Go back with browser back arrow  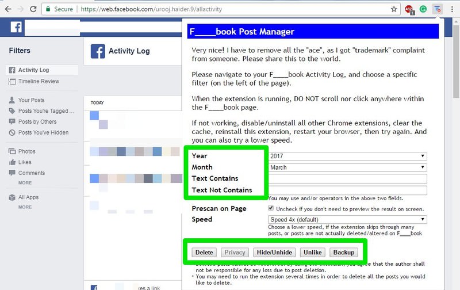pyautogui.click(x=8, y=9)
